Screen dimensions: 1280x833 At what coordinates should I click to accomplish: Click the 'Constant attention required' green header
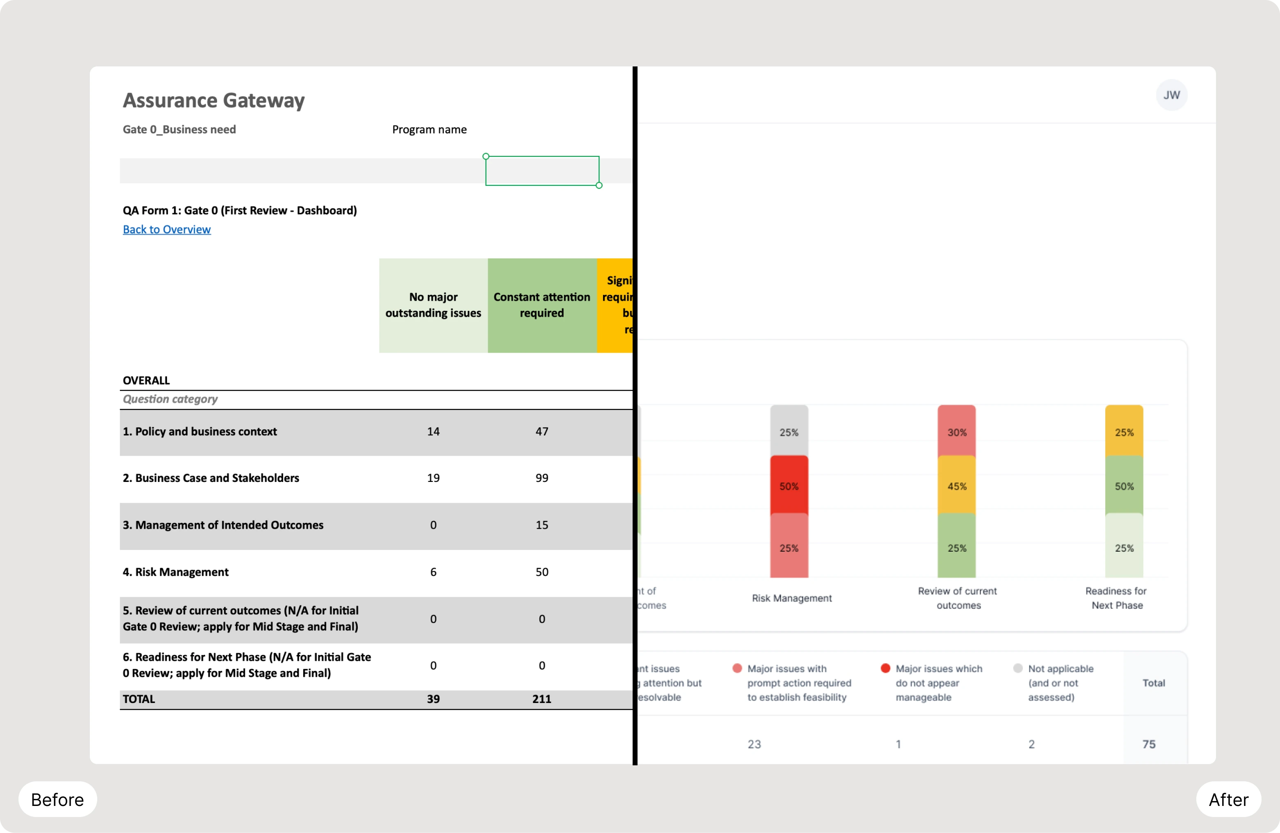[542, 306]
